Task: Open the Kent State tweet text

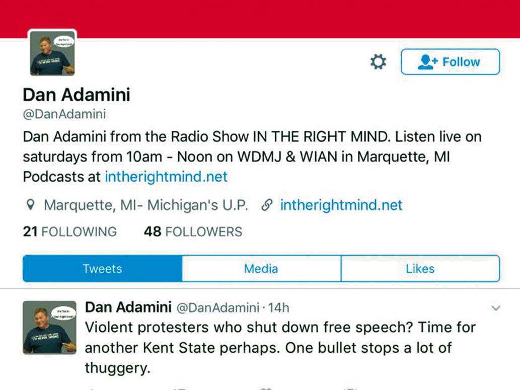Action: point(280,348)
